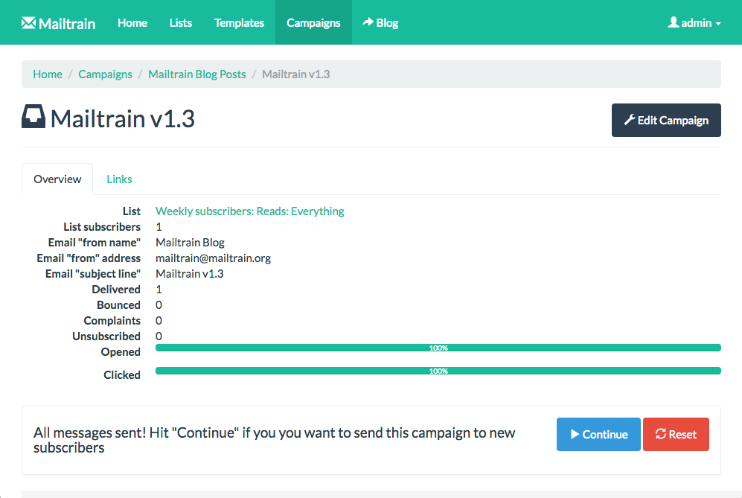Image resolution: width=742 pixels, height=498 pixels.
Task: Click the Home breadcrumb link
Action: click(48, 74)
